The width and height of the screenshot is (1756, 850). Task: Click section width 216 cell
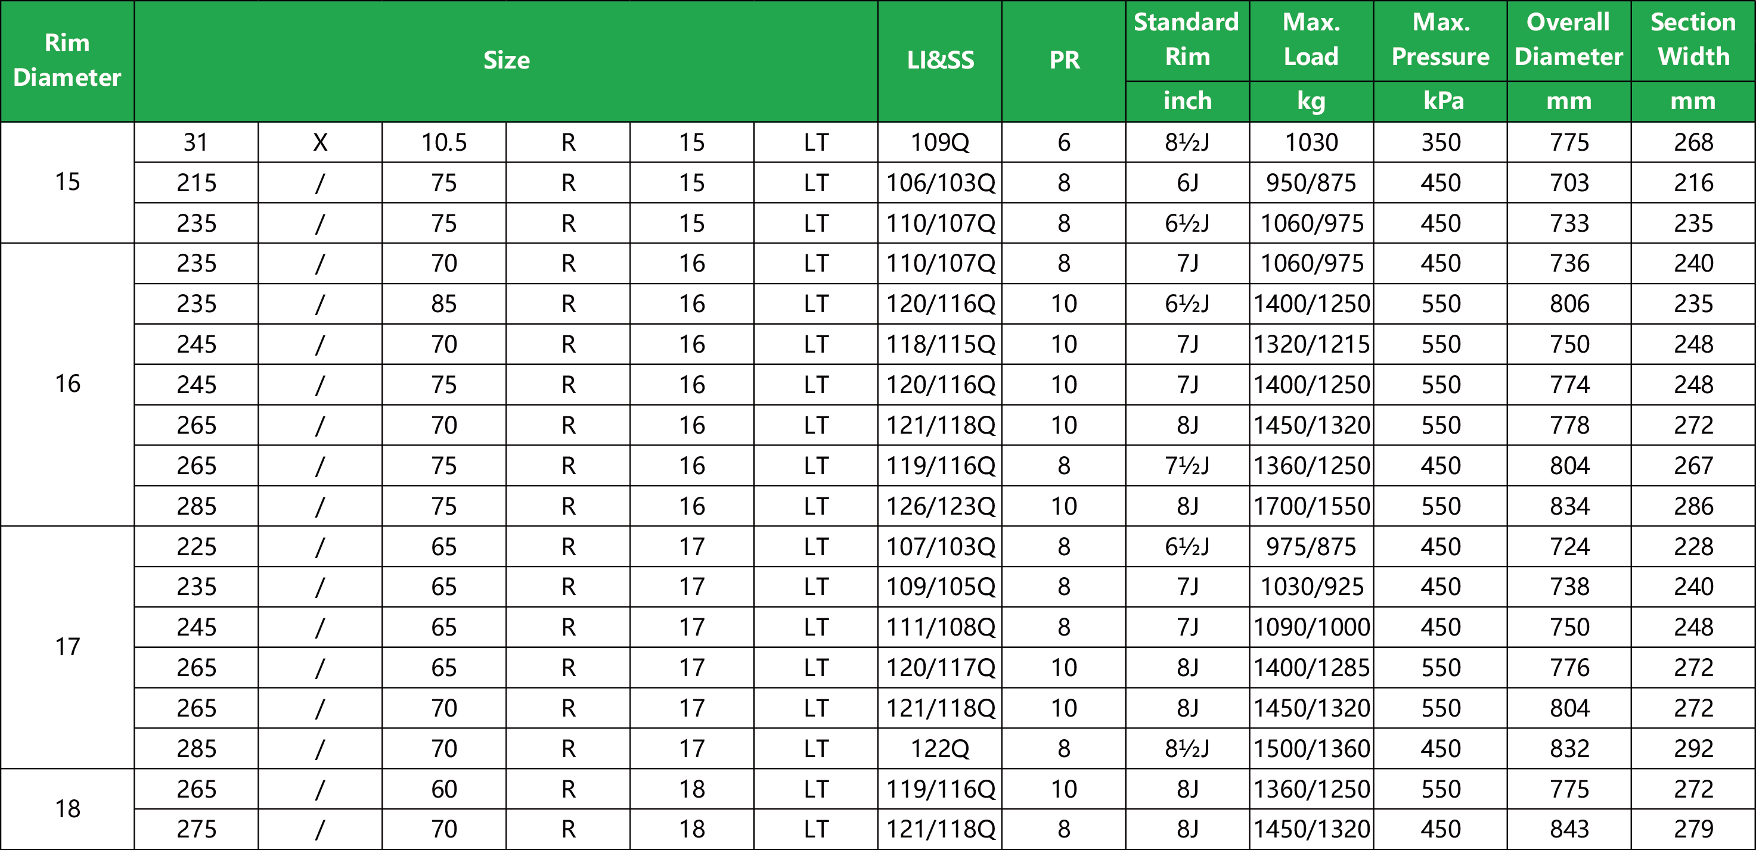point(1693,182)
